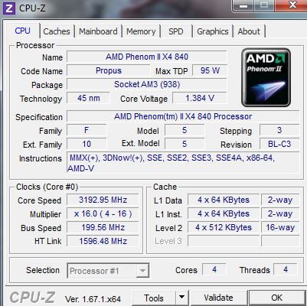This screenshot has height=306, width=307.
Task: Click the Core Speed value 3192.95 MHz
Action: point(103,200)
